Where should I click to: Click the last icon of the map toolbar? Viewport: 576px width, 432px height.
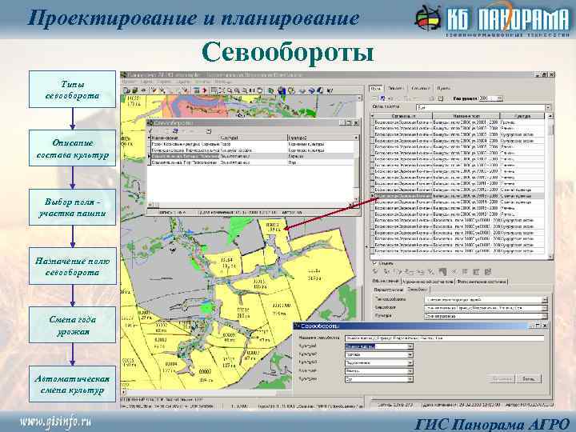click(x=330, y=90)
